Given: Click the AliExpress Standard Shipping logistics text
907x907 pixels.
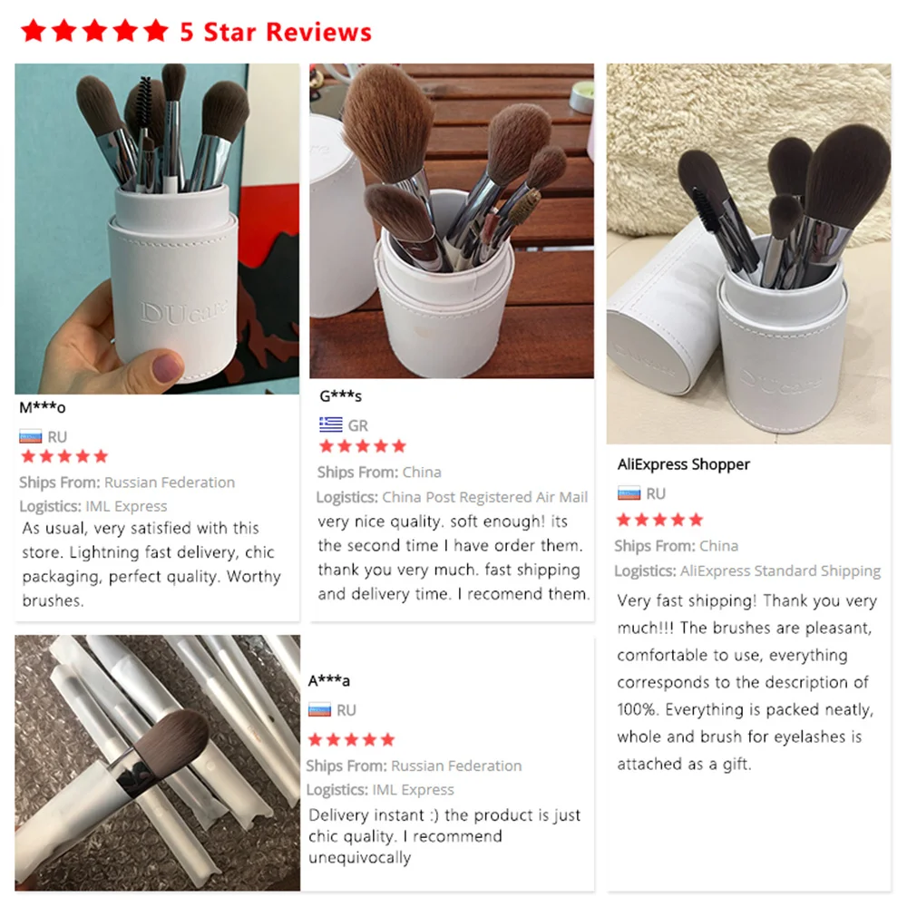Looking at the screenshot, I should pos(780,571).
